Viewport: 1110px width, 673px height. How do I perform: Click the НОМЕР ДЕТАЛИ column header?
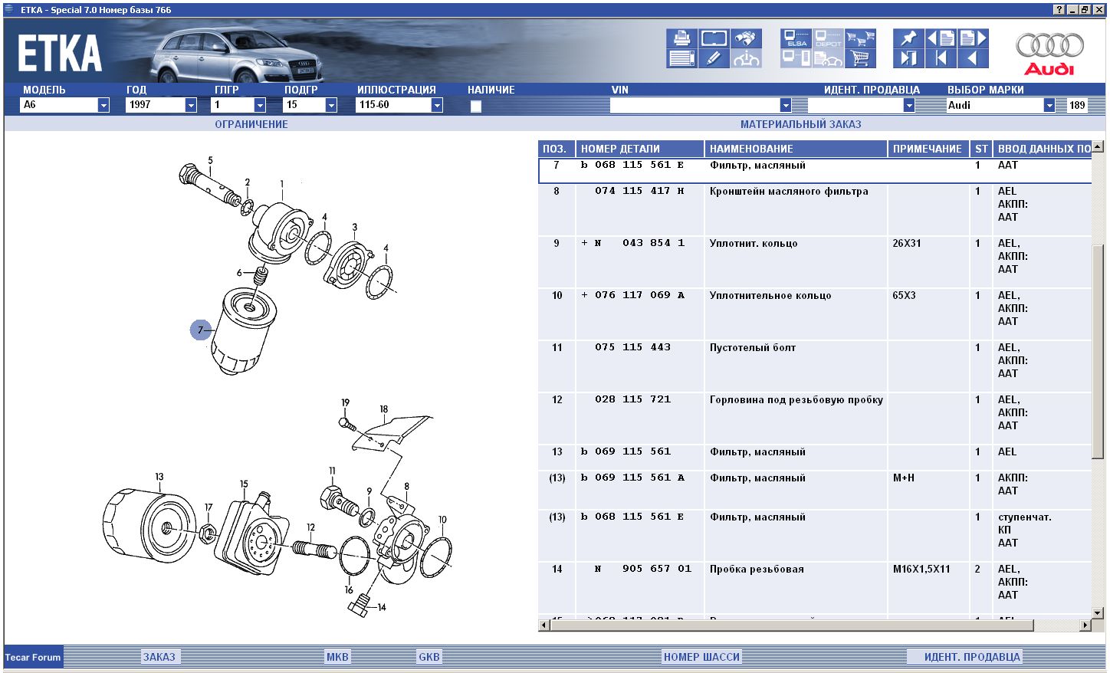pyautogui.click(x=640, y=149)
